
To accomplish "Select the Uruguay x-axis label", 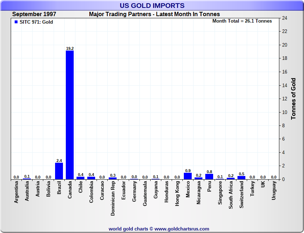I will tap(274, 191).
